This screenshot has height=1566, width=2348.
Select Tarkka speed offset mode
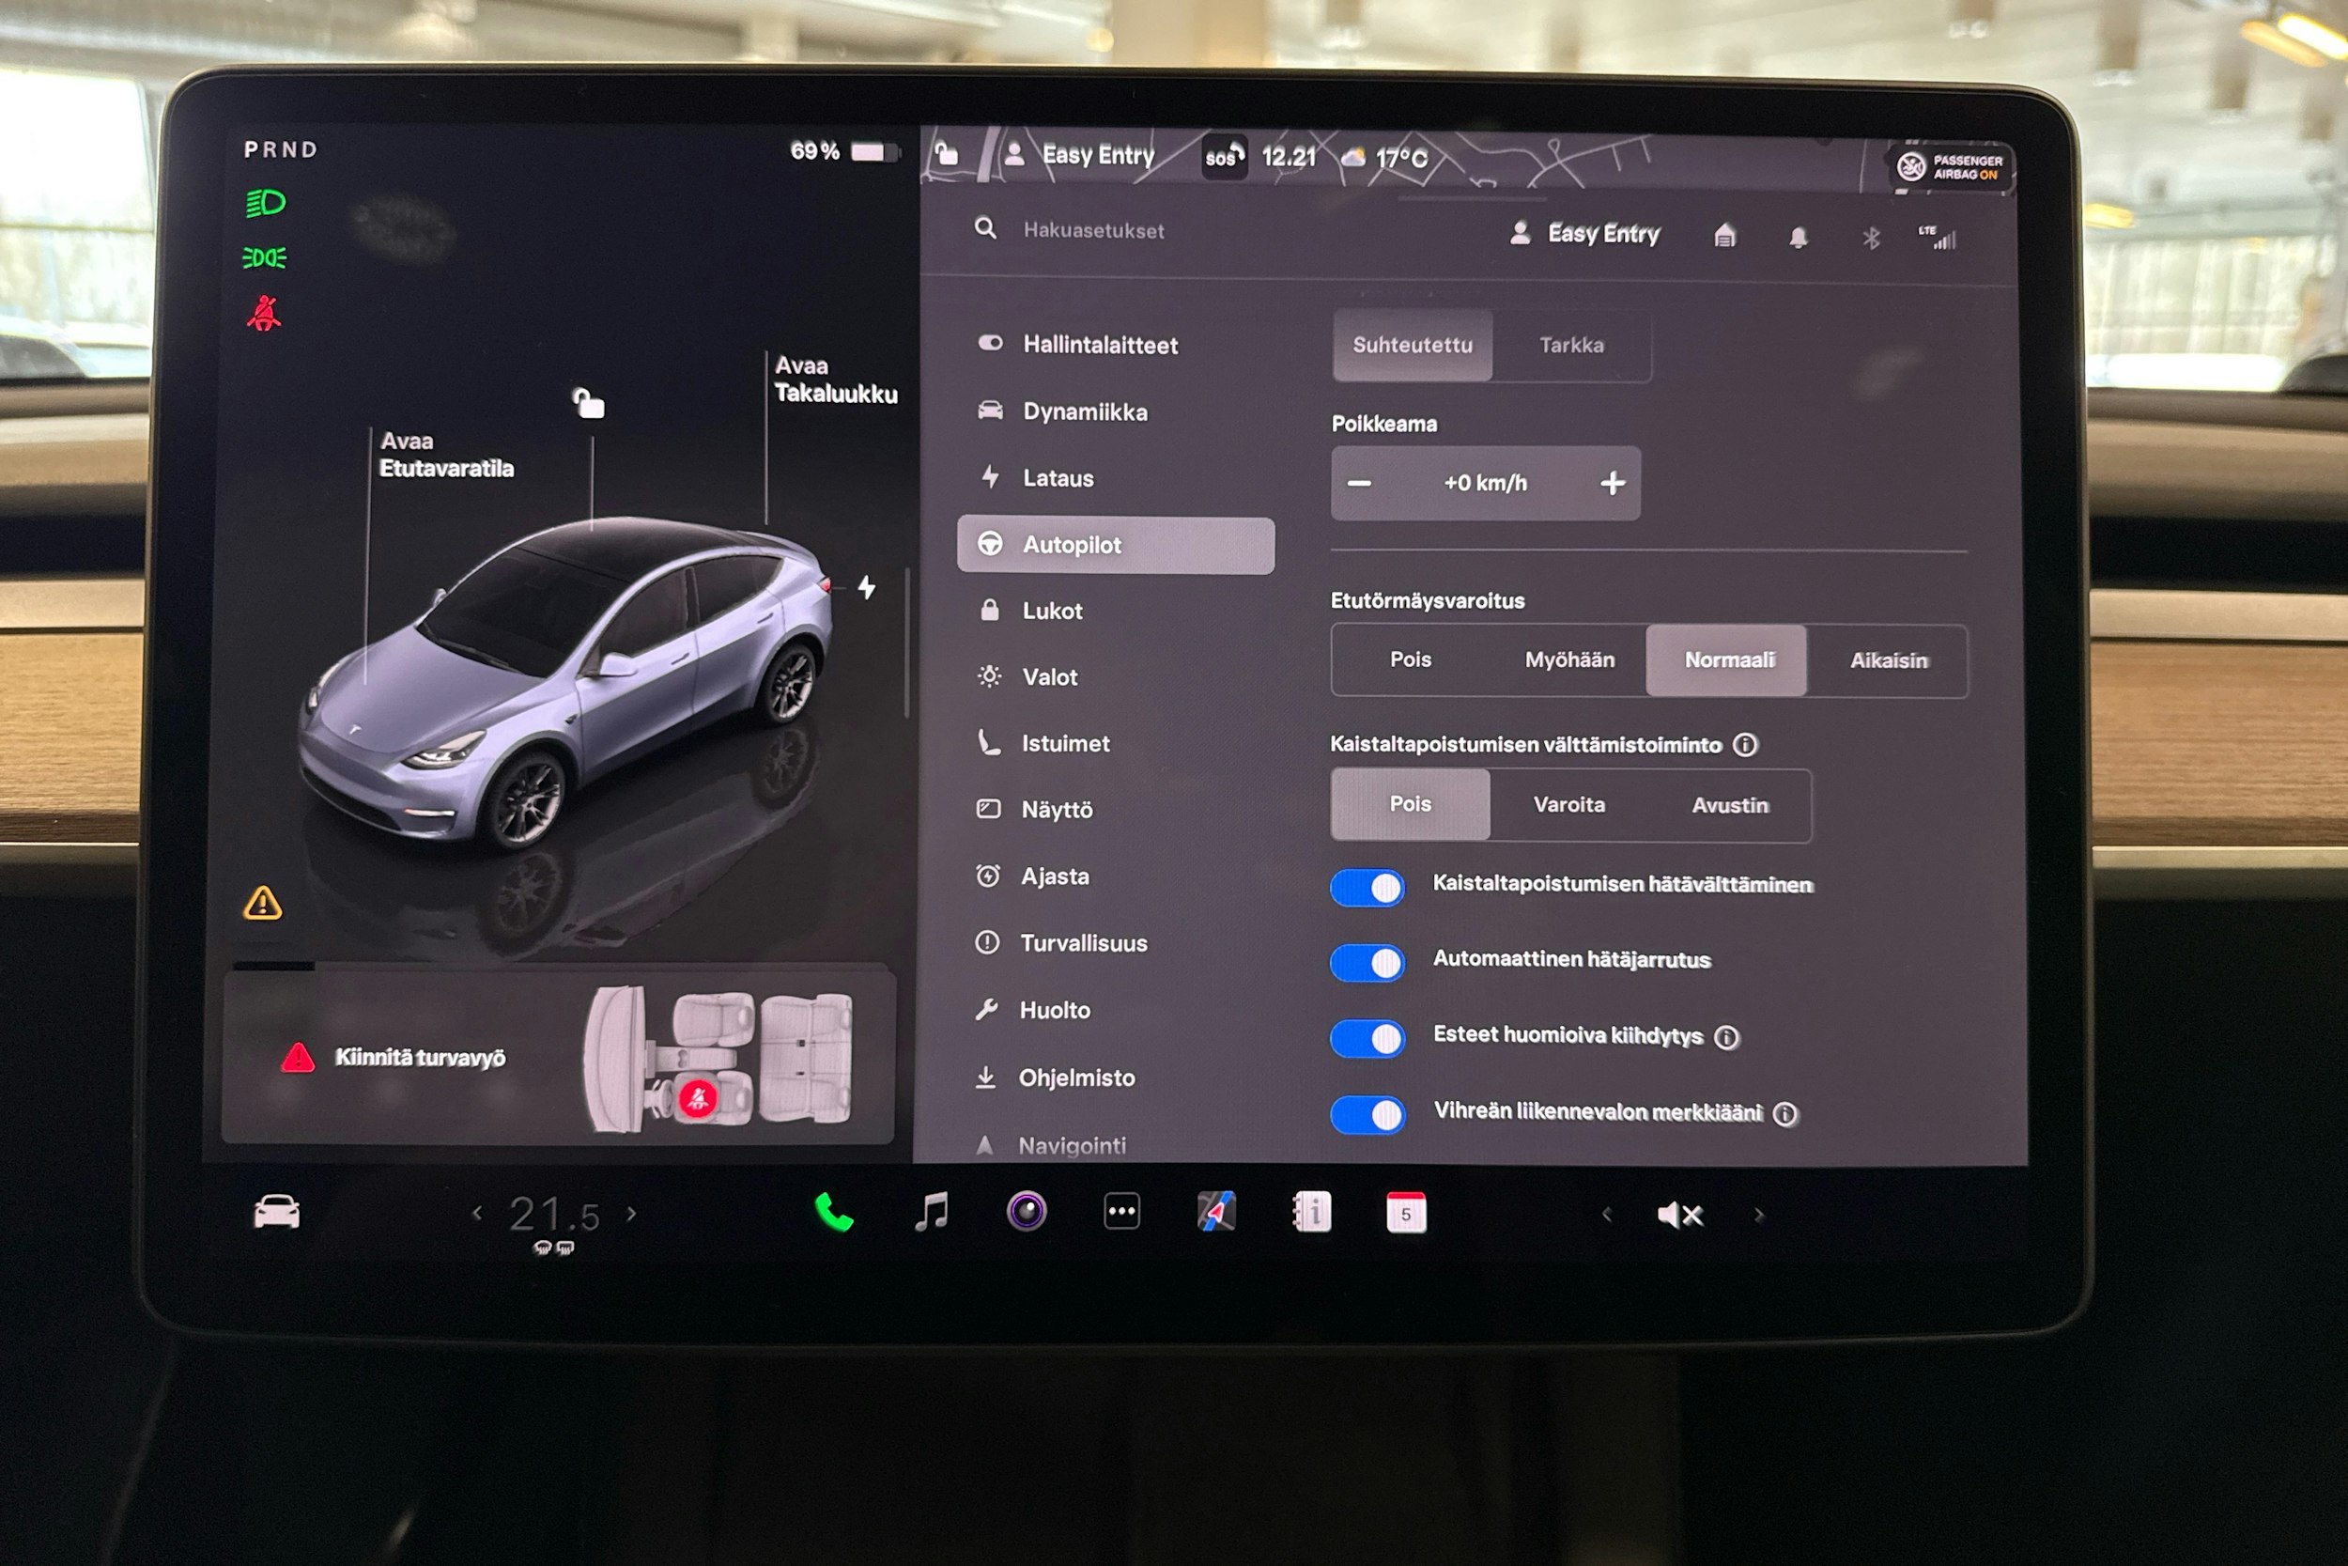click(x=1571, y=346)
